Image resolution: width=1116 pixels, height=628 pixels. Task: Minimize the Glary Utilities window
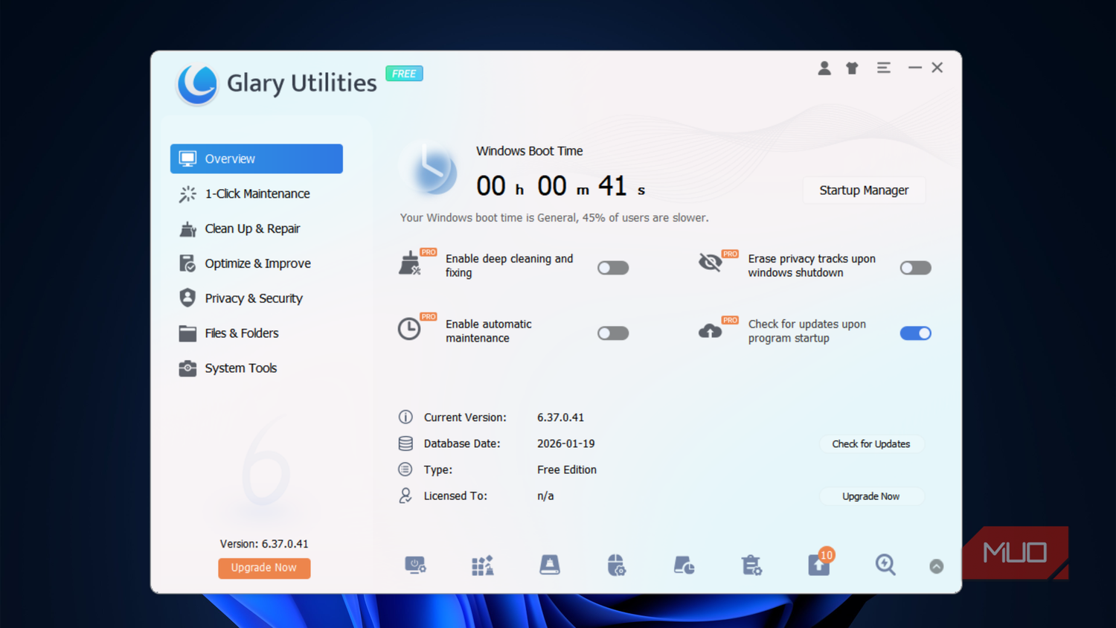tap(915, 68)
